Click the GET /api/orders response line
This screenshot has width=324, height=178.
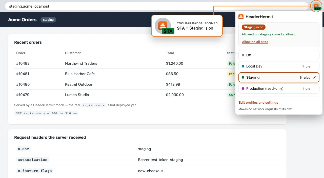pos(46,113)
